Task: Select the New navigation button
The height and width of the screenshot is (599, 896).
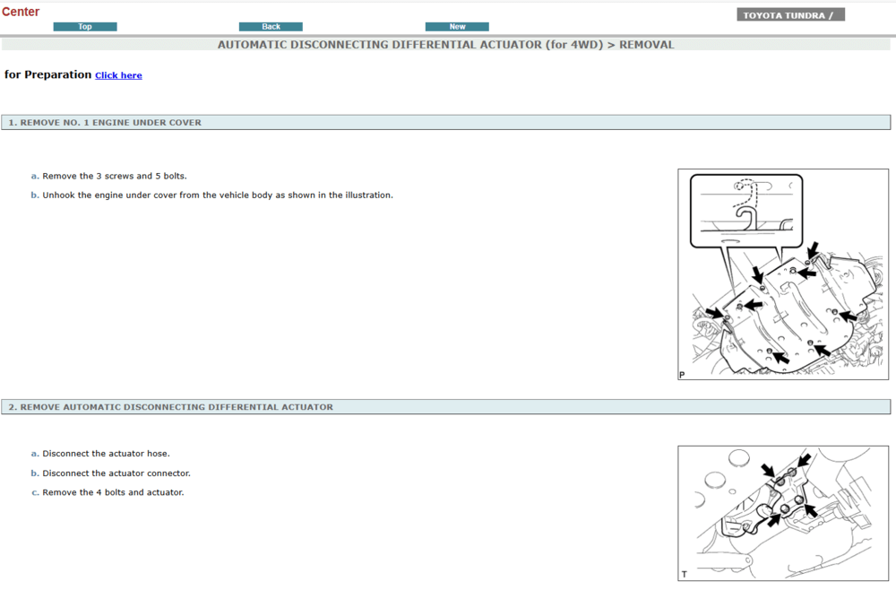Action: pyautogui.click(x=457, y=27)
